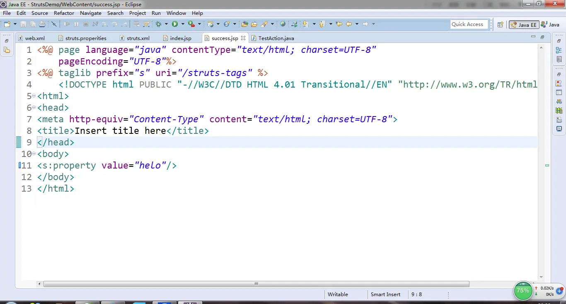Screen dimensions: 566x304
Task: Open the Help menu
Action: coord(197,13)
